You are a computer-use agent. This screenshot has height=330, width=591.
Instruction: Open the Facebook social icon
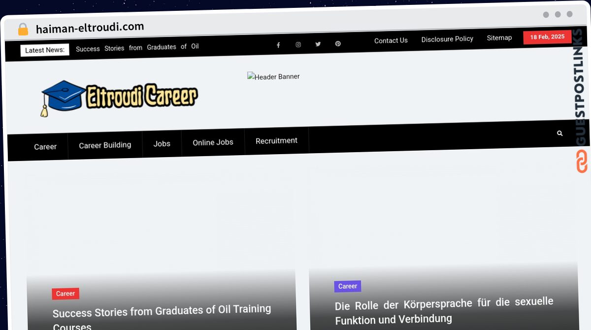[278, 45]
